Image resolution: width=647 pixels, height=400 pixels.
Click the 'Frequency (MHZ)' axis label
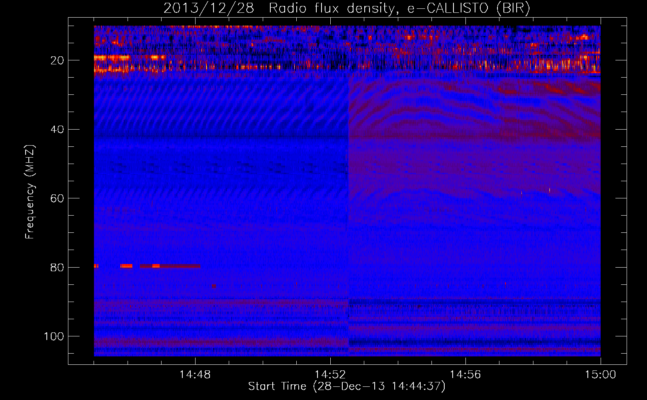30,192
